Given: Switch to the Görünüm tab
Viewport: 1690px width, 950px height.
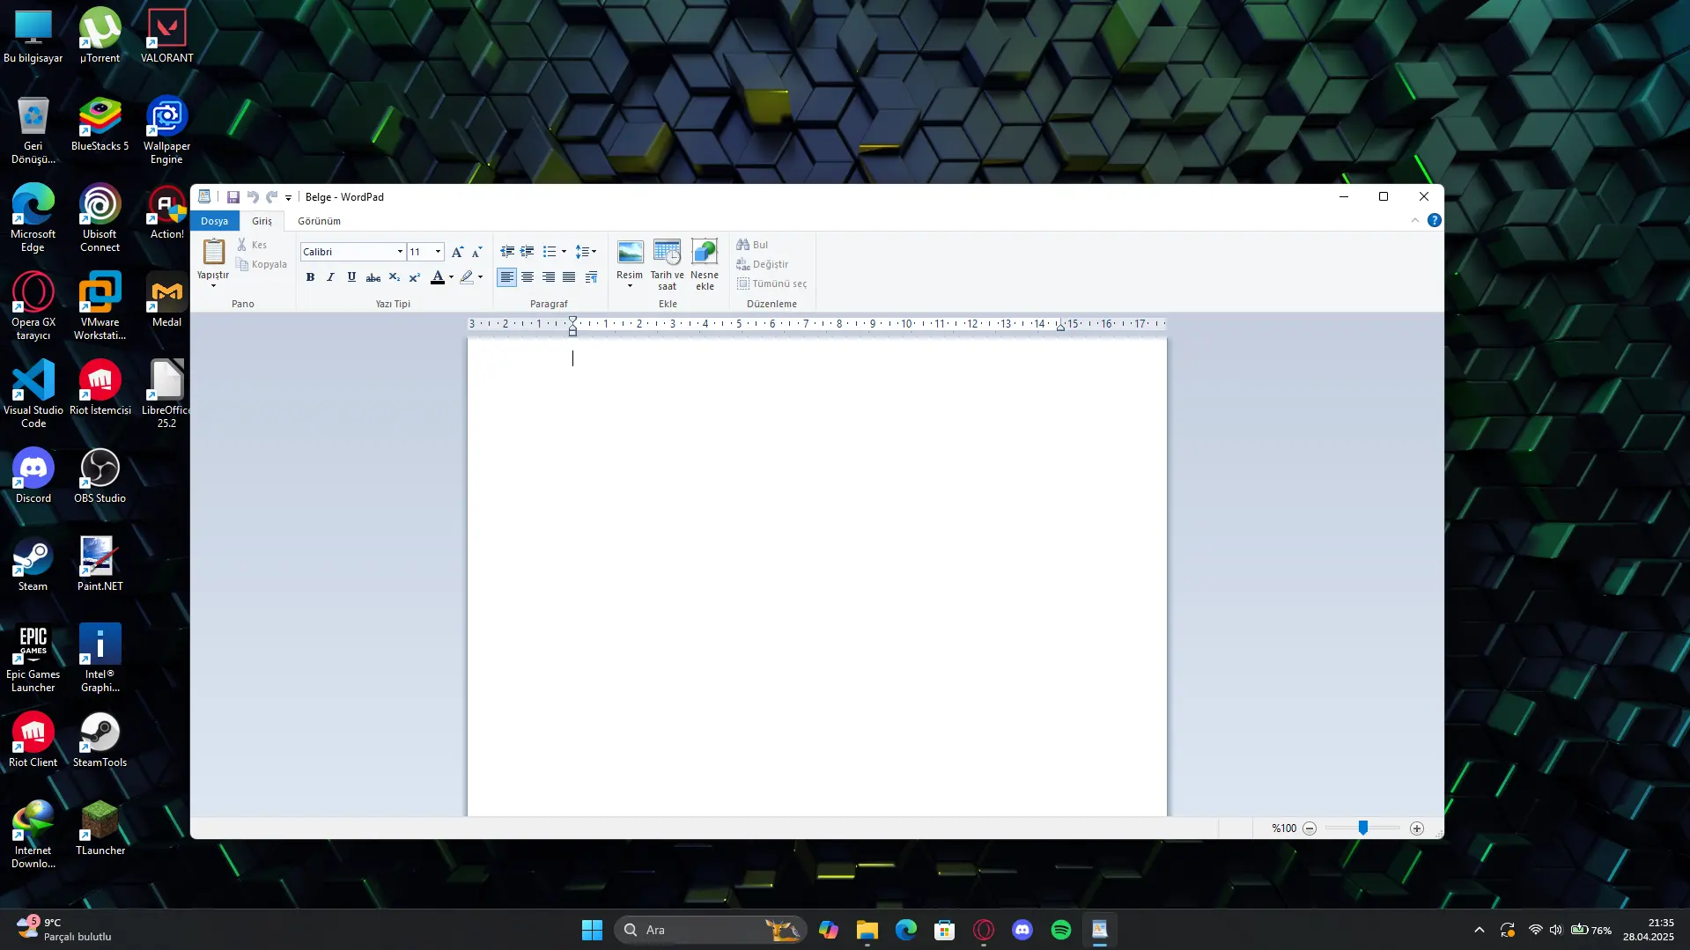Looking at the screenshot, I should (319, 221).
